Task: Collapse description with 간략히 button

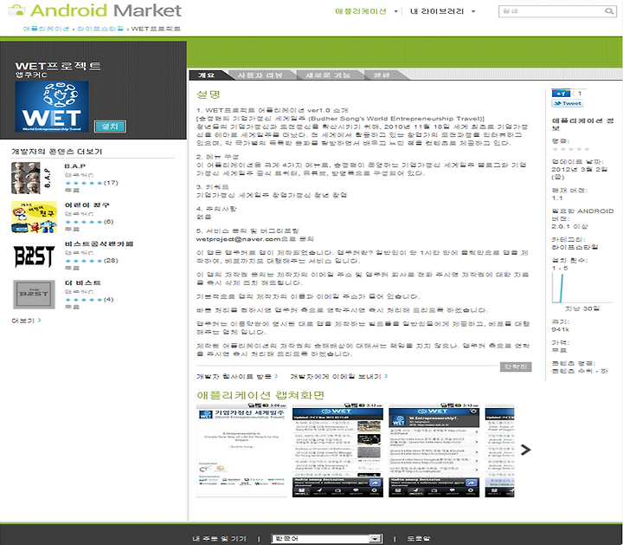Action: click(516, 367)
